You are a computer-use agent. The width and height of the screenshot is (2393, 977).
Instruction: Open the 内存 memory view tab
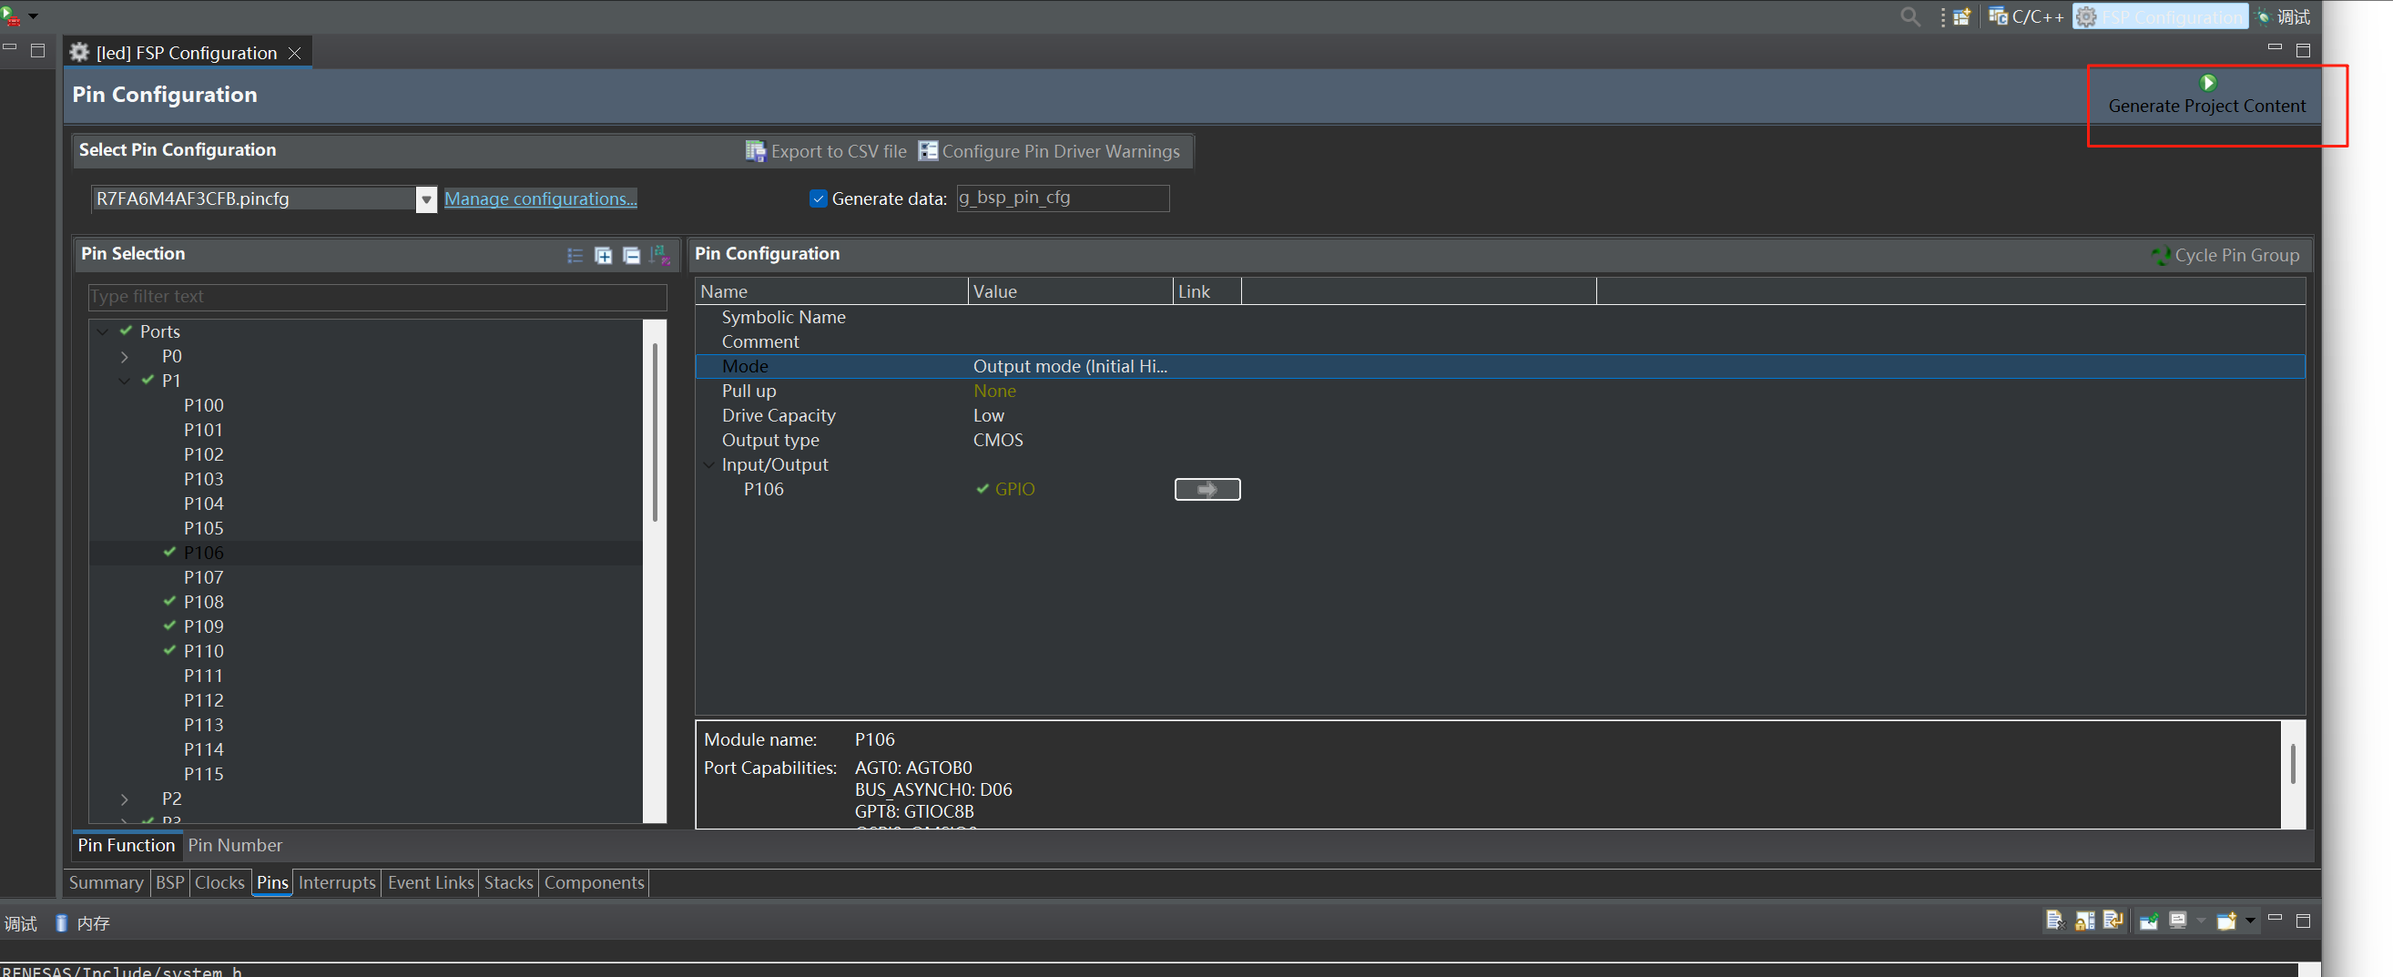(84, 922)
